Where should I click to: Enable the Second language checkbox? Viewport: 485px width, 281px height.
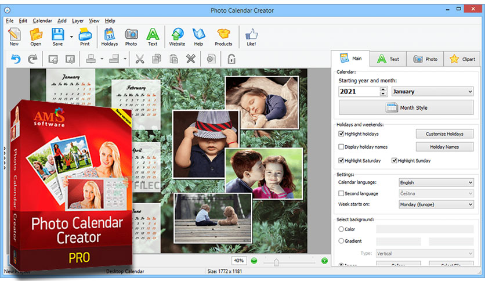[x=341, y=193]
